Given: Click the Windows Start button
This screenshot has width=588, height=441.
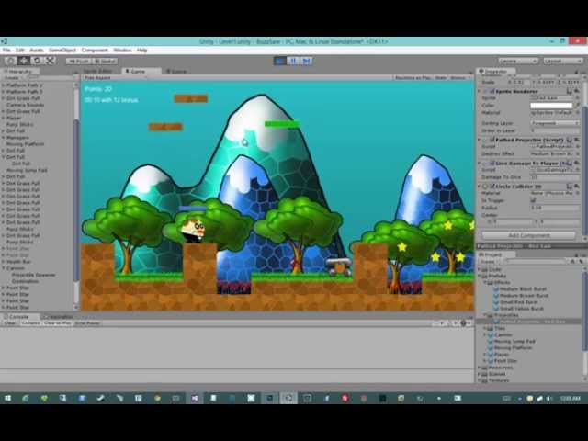Looking at the screenshot, I should coord(7,398).
